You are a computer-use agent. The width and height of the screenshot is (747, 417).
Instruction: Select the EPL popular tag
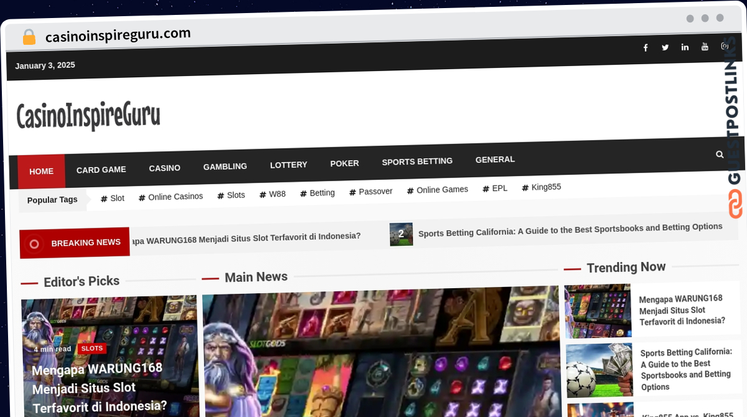coord(495,188)
